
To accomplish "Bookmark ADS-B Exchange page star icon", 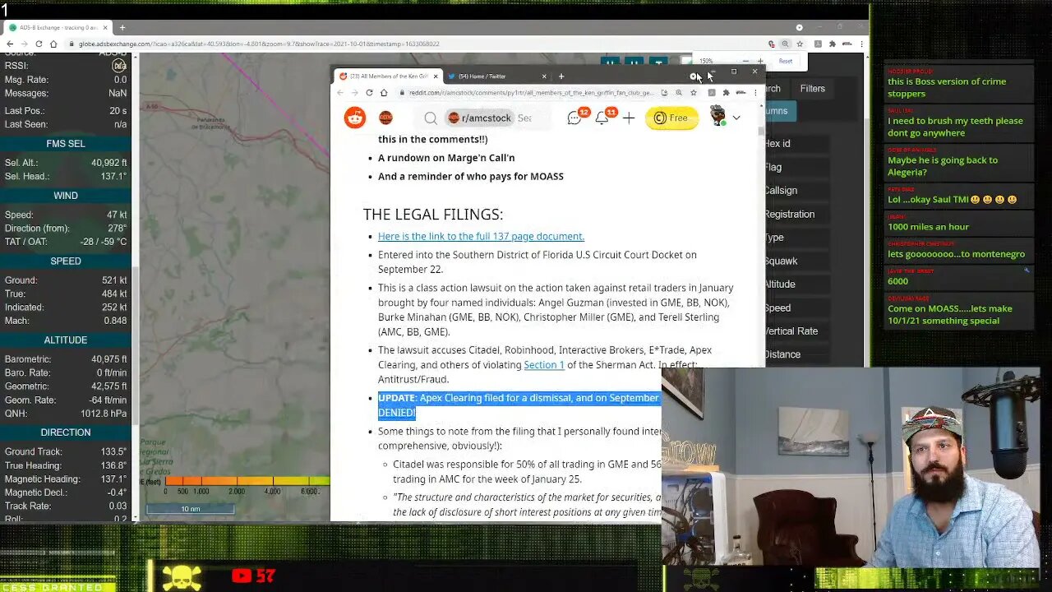I will pyautogui.click(x=800, y=44).
